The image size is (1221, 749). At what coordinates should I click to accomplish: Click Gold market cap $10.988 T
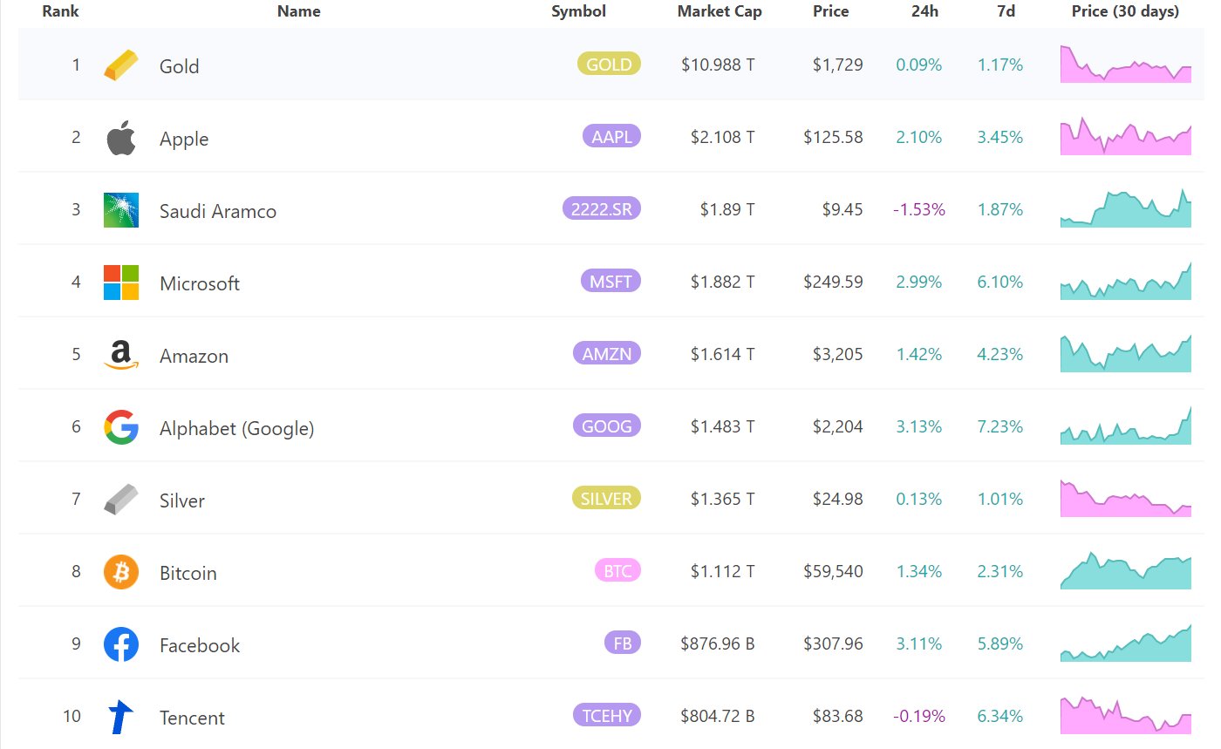coord(719,65)
